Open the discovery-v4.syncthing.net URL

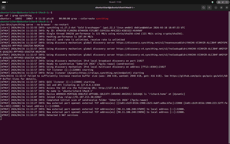pyautogui.click(x=172, y=49)
